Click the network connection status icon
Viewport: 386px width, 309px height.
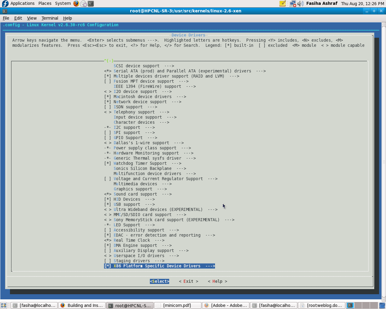(293, 4)
